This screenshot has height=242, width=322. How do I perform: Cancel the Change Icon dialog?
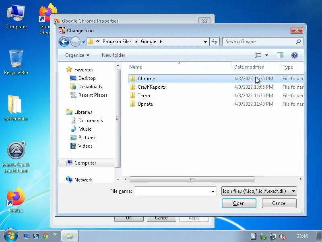click(279, 203)
